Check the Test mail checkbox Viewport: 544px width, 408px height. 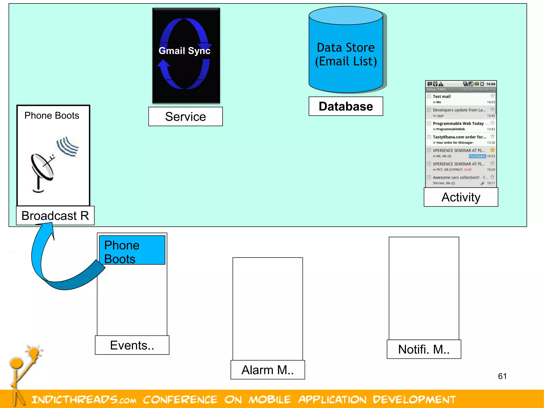click(429, 96)
